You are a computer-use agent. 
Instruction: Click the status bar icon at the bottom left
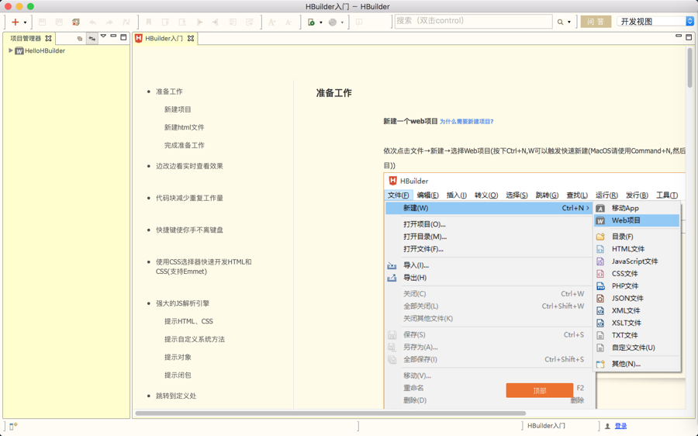[13, 426]
